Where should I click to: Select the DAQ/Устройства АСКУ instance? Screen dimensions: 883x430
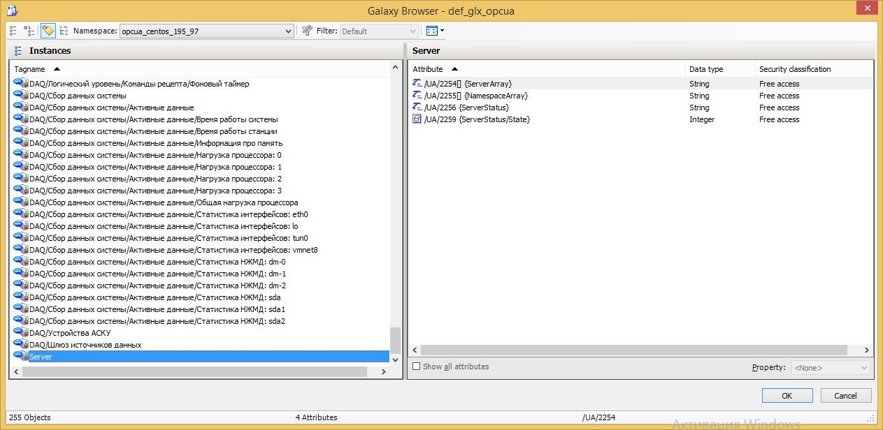coord(70,333)
